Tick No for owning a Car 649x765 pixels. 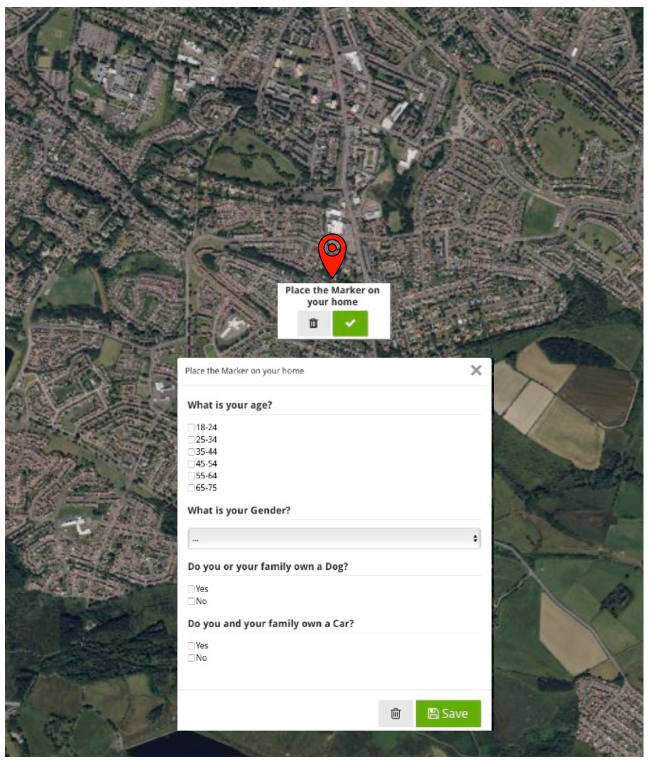[x=191, y=658]
